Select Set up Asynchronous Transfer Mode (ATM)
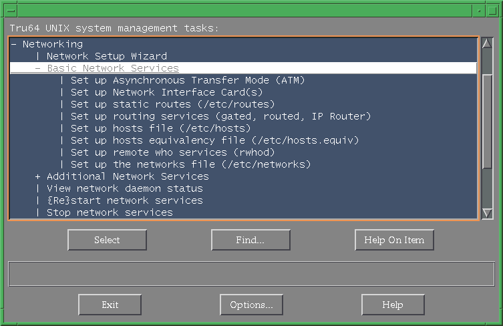This screenshot has width=503, height=326. pos(187,80)
